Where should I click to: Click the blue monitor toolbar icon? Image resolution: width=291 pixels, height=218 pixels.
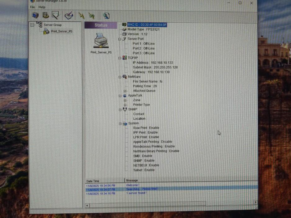coord(35,15)
